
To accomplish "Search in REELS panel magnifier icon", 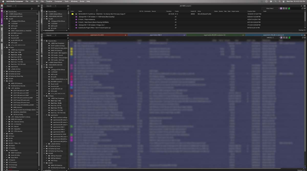I will pyautogui.click(x=68, y=9).
